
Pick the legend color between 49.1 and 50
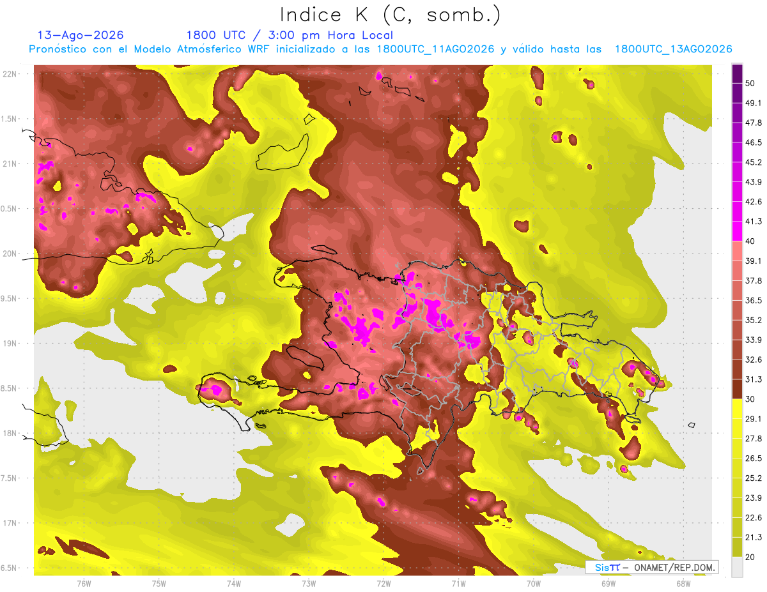pos(737,93)
